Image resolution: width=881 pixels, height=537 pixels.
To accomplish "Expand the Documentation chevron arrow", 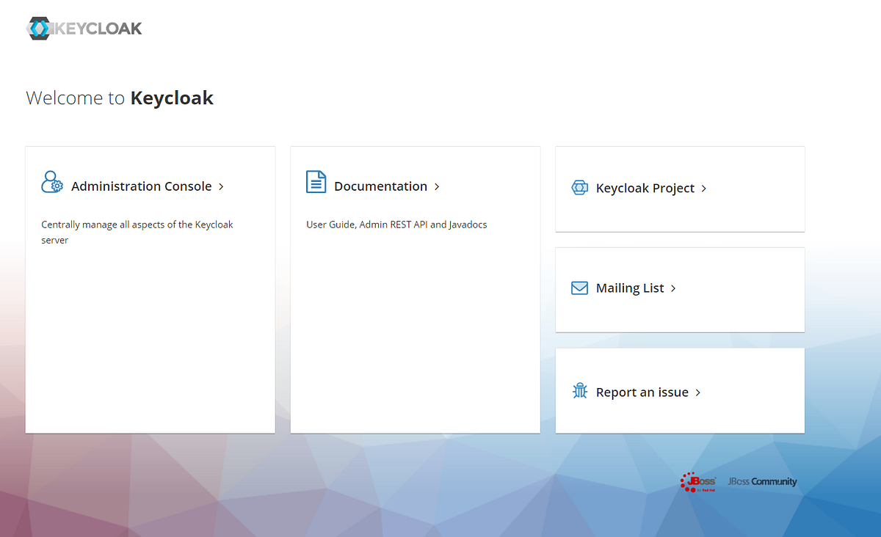I will pos(437,186).
